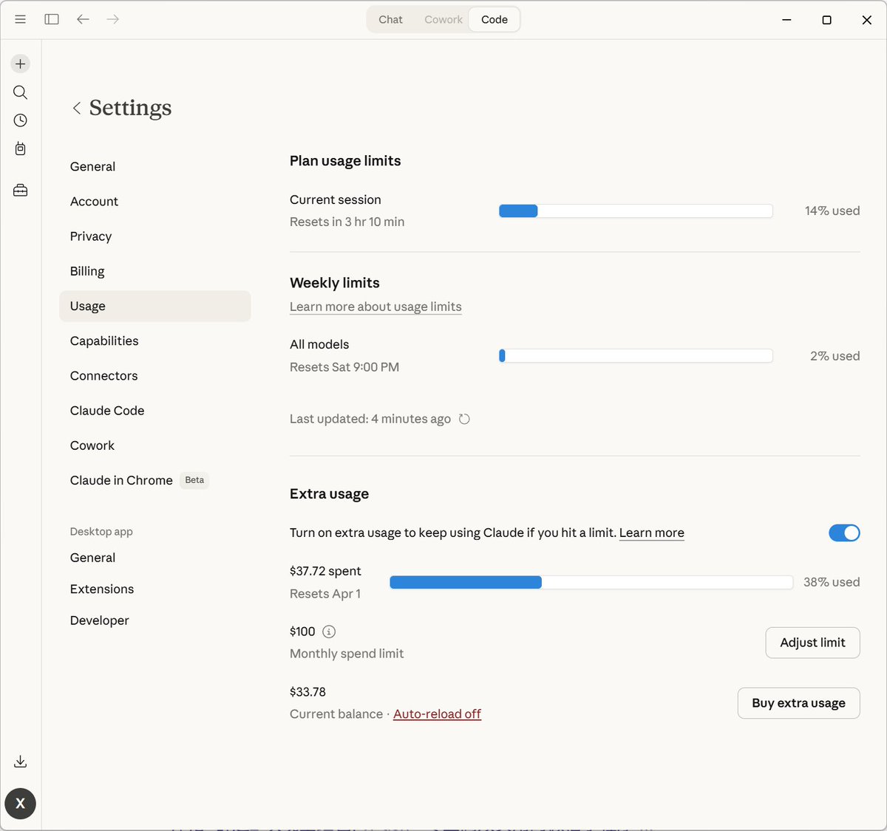Screen dimensions: 887x831
Task: Go back with the left arrow icon
Action: 83,19
